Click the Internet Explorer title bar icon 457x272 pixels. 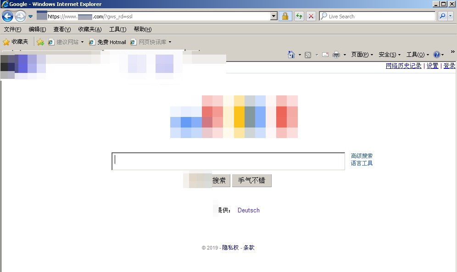point(5,4)
